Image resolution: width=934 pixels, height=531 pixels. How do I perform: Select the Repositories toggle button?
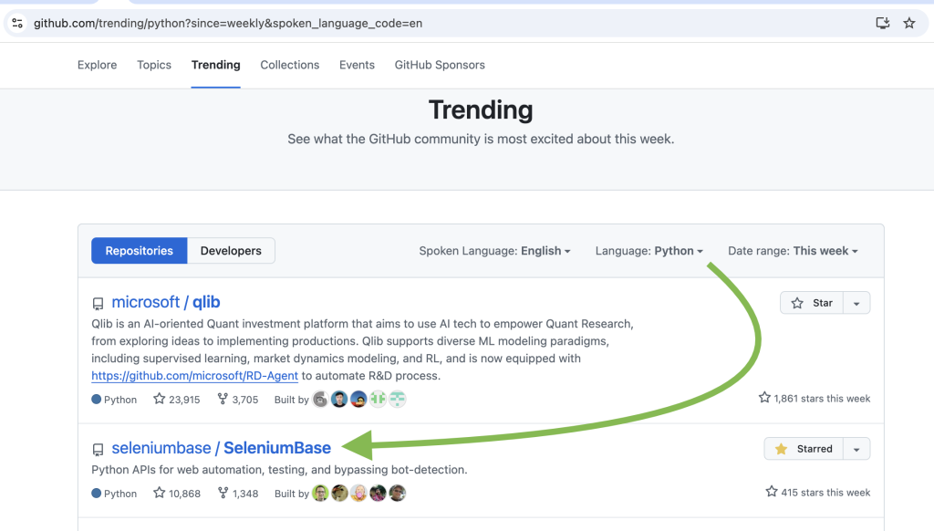click(140, 251)
